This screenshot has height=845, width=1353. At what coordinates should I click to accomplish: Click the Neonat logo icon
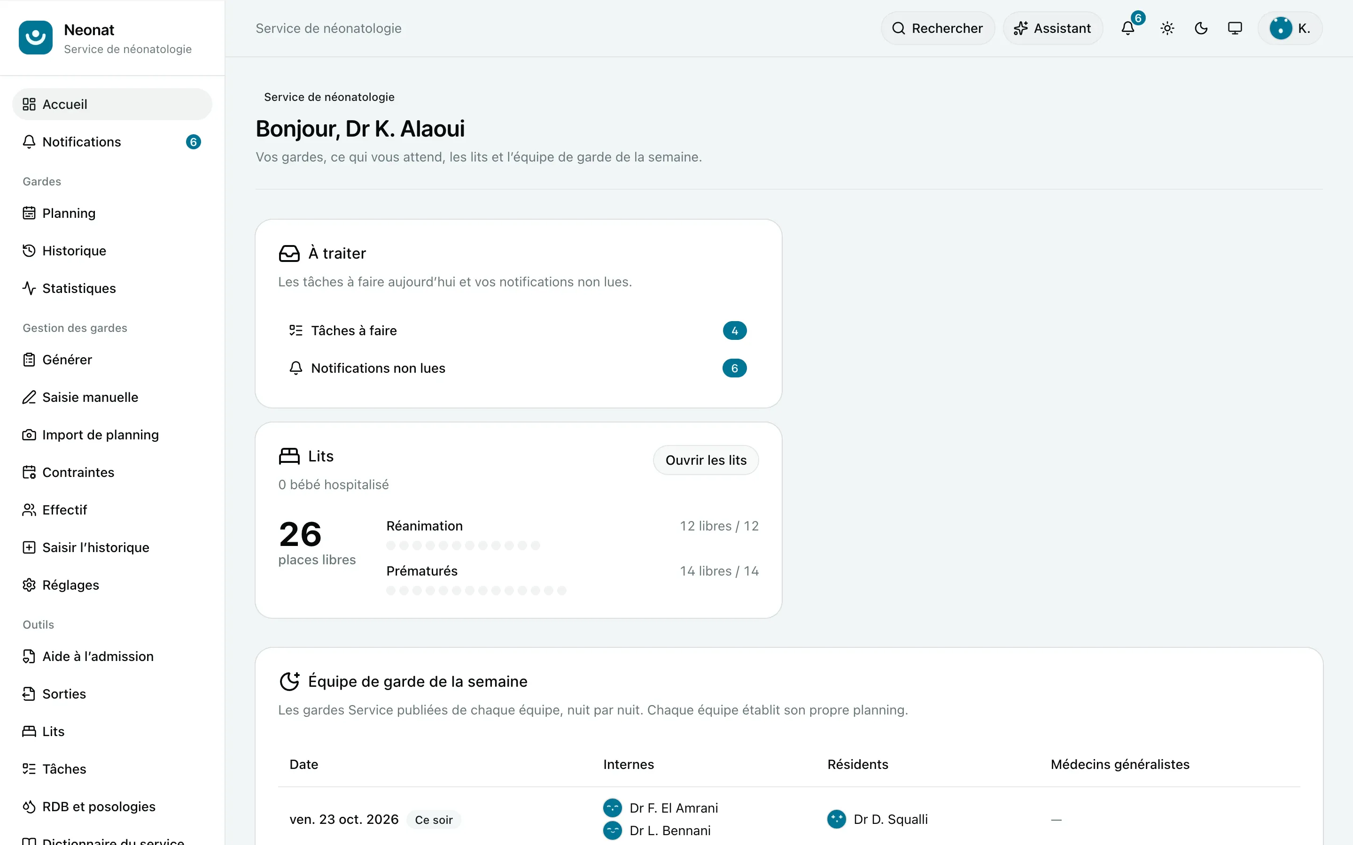click(35, 38)
